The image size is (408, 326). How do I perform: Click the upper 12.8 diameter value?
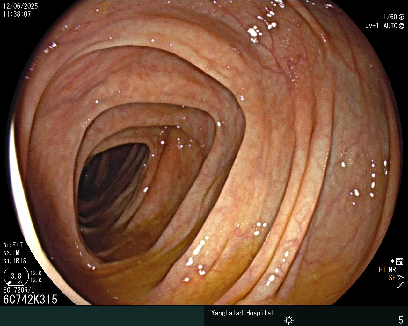pyautogui.click(x=36, y=273)
